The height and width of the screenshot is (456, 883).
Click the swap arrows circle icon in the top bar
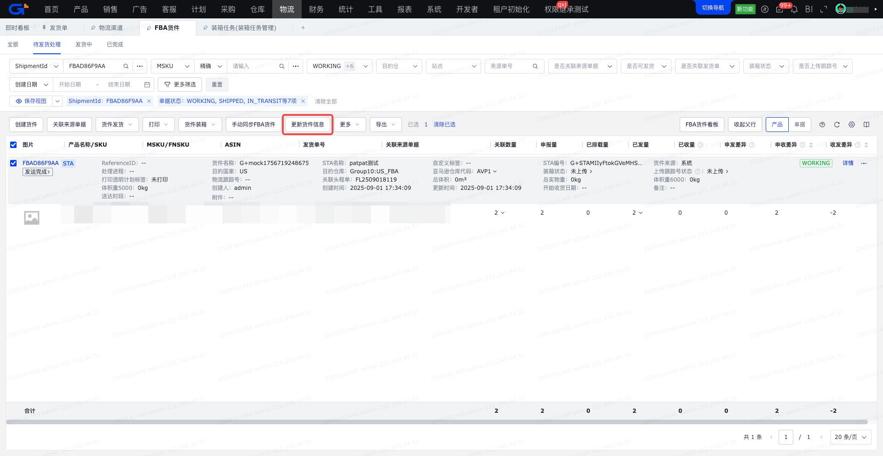[765, 9]
